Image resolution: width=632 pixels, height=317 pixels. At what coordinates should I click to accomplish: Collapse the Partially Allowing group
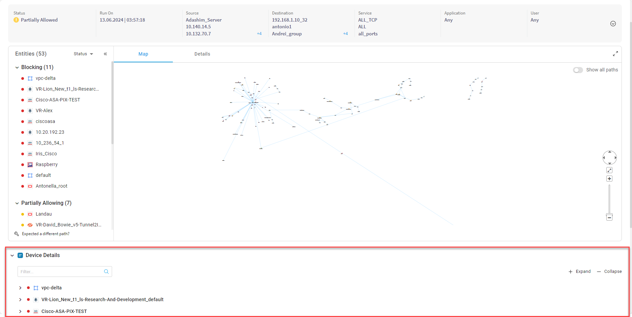[17, 203]
